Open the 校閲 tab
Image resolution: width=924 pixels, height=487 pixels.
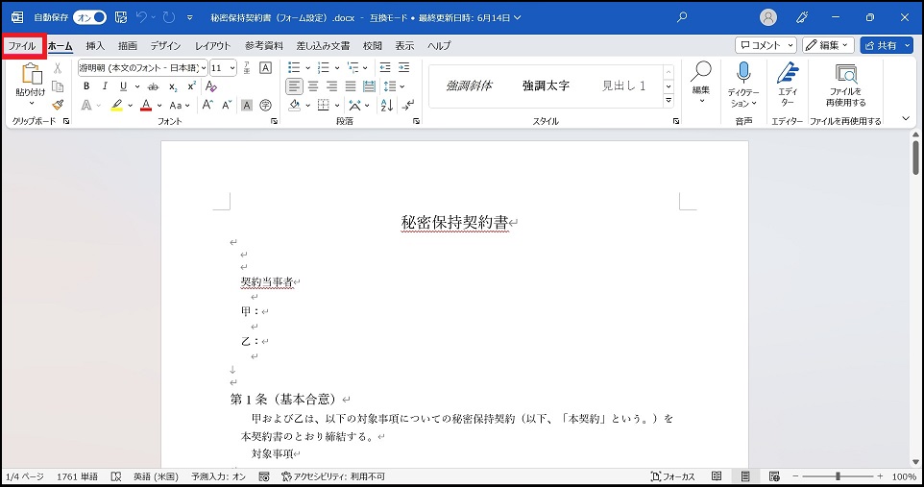tap(373, 46)
